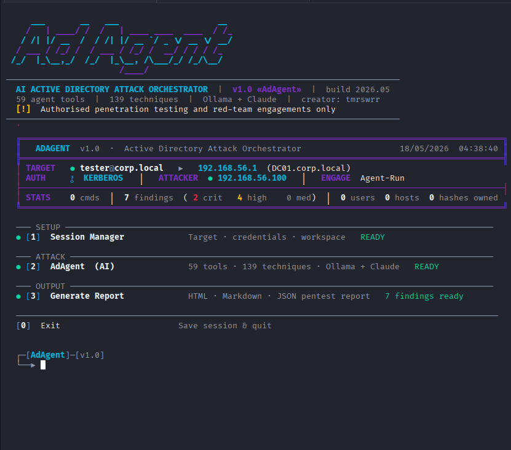
Task: Click the (DC01.corp.local) hostname
Action: [309, 168]
